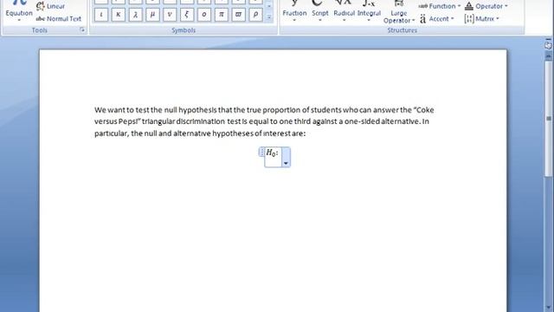The width and height of the screenshot is (554, 312).
Task: Open the equation options dropdown arrow
Action: click(x=286, y=157)
